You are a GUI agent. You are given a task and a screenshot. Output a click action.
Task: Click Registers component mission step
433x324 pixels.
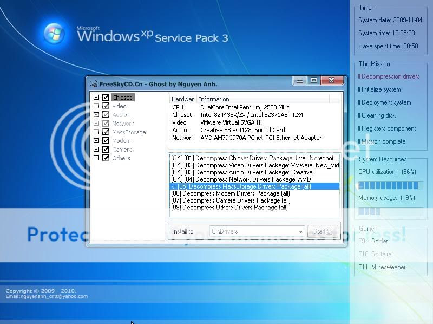coord(386,128)
